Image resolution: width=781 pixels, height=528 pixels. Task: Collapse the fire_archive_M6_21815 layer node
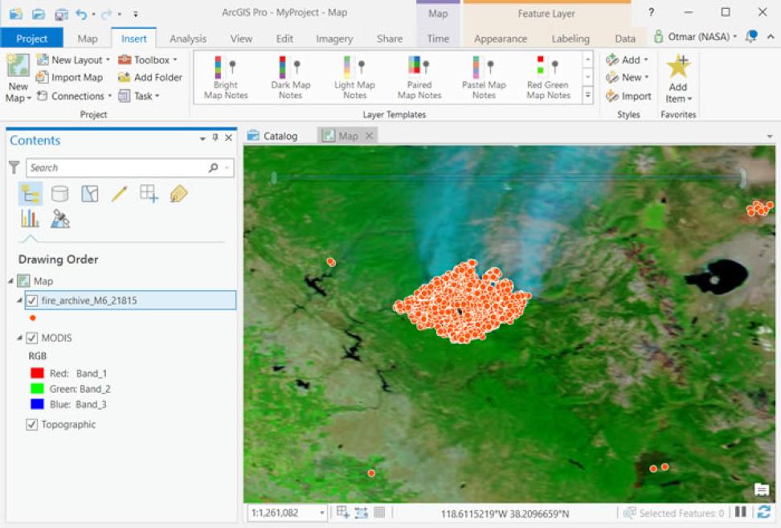tap(19, 301)
